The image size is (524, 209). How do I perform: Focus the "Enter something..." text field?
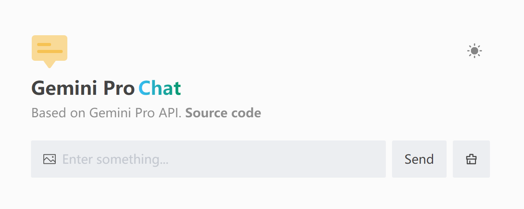click(x=221, y=159)
